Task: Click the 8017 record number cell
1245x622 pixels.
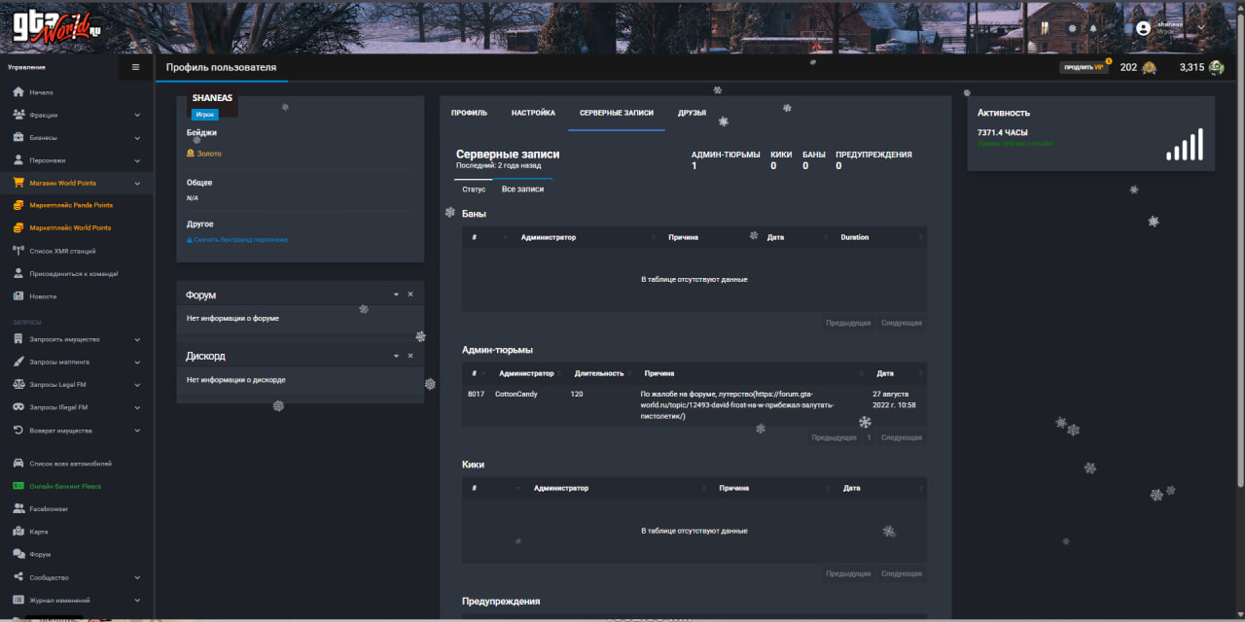Action: 476,394
